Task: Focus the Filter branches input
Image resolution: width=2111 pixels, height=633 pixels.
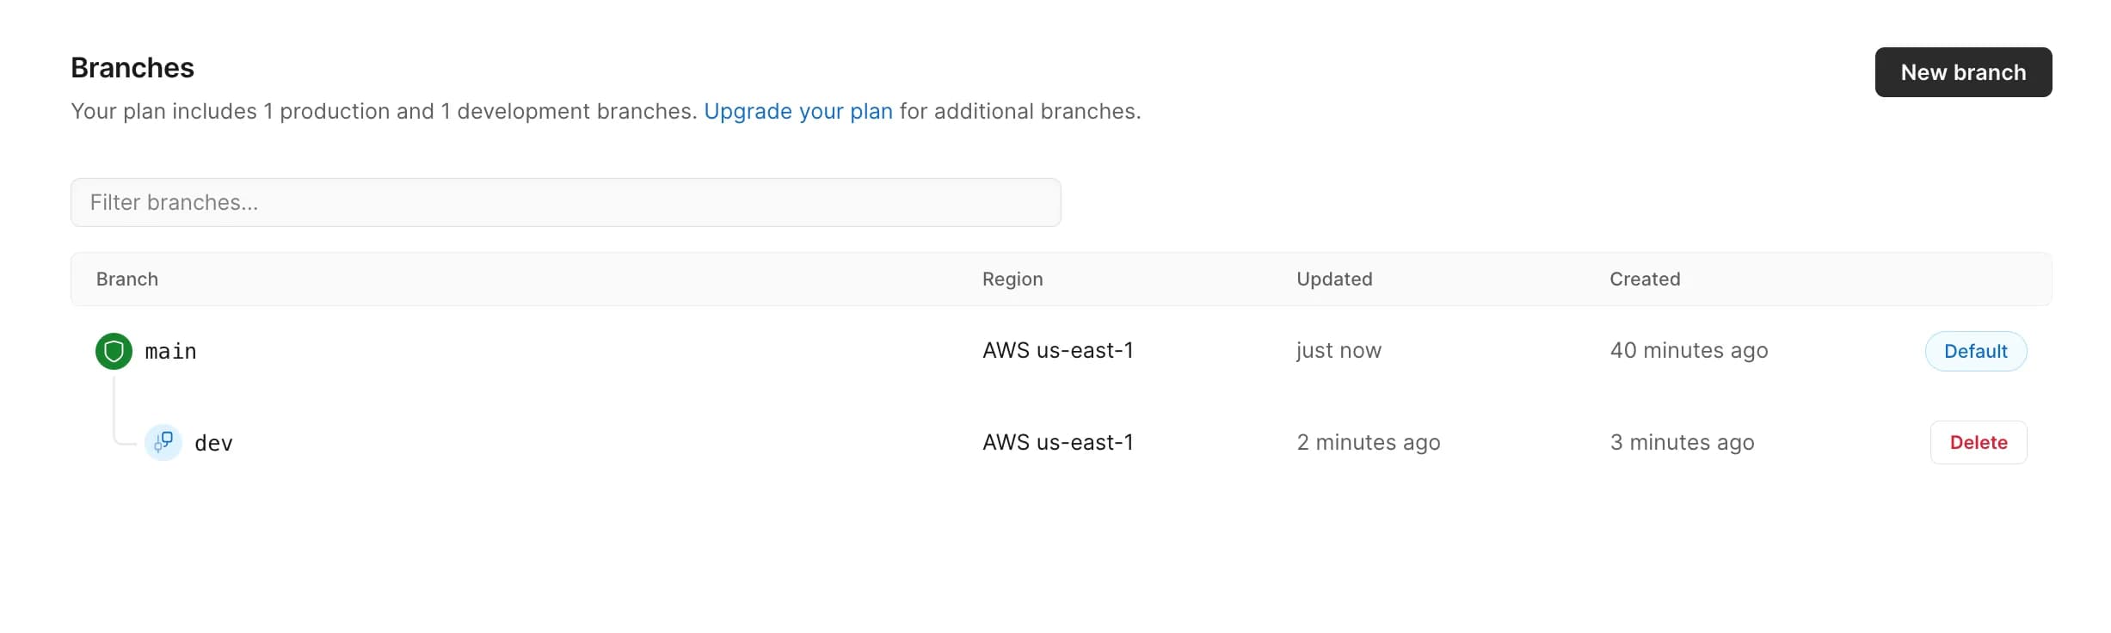Action: [566, 202]
